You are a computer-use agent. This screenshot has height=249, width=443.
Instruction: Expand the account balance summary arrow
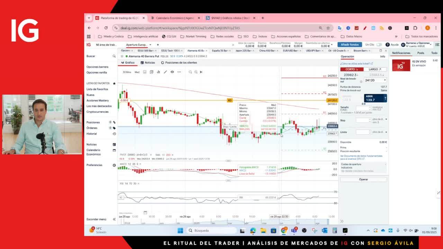pos(332,45)
